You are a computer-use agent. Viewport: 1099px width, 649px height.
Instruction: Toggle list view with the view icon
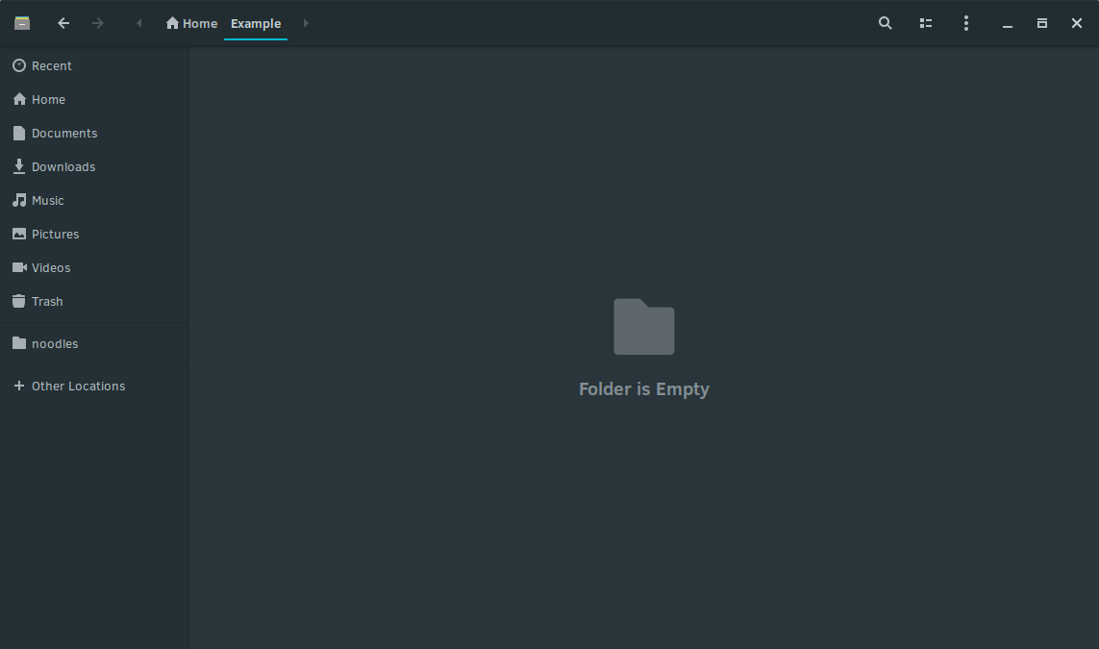tap(926, 23)
